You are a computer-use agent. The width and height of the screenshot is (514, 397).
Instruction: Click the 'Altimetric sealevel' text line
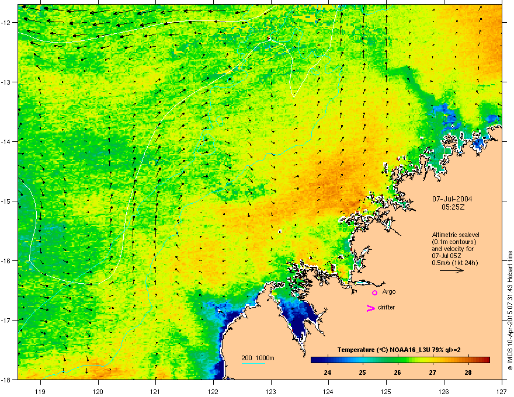(456, 235)
